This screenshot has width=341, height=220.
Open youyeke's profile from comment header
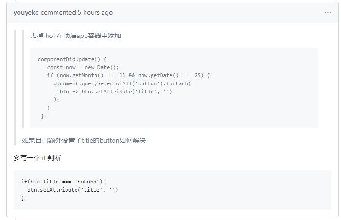pyautogui.click(x=26, y=13)
